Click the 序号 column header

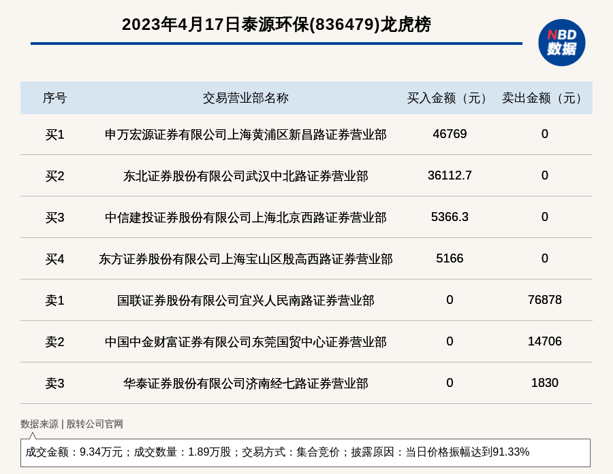[x=54, y=98]
